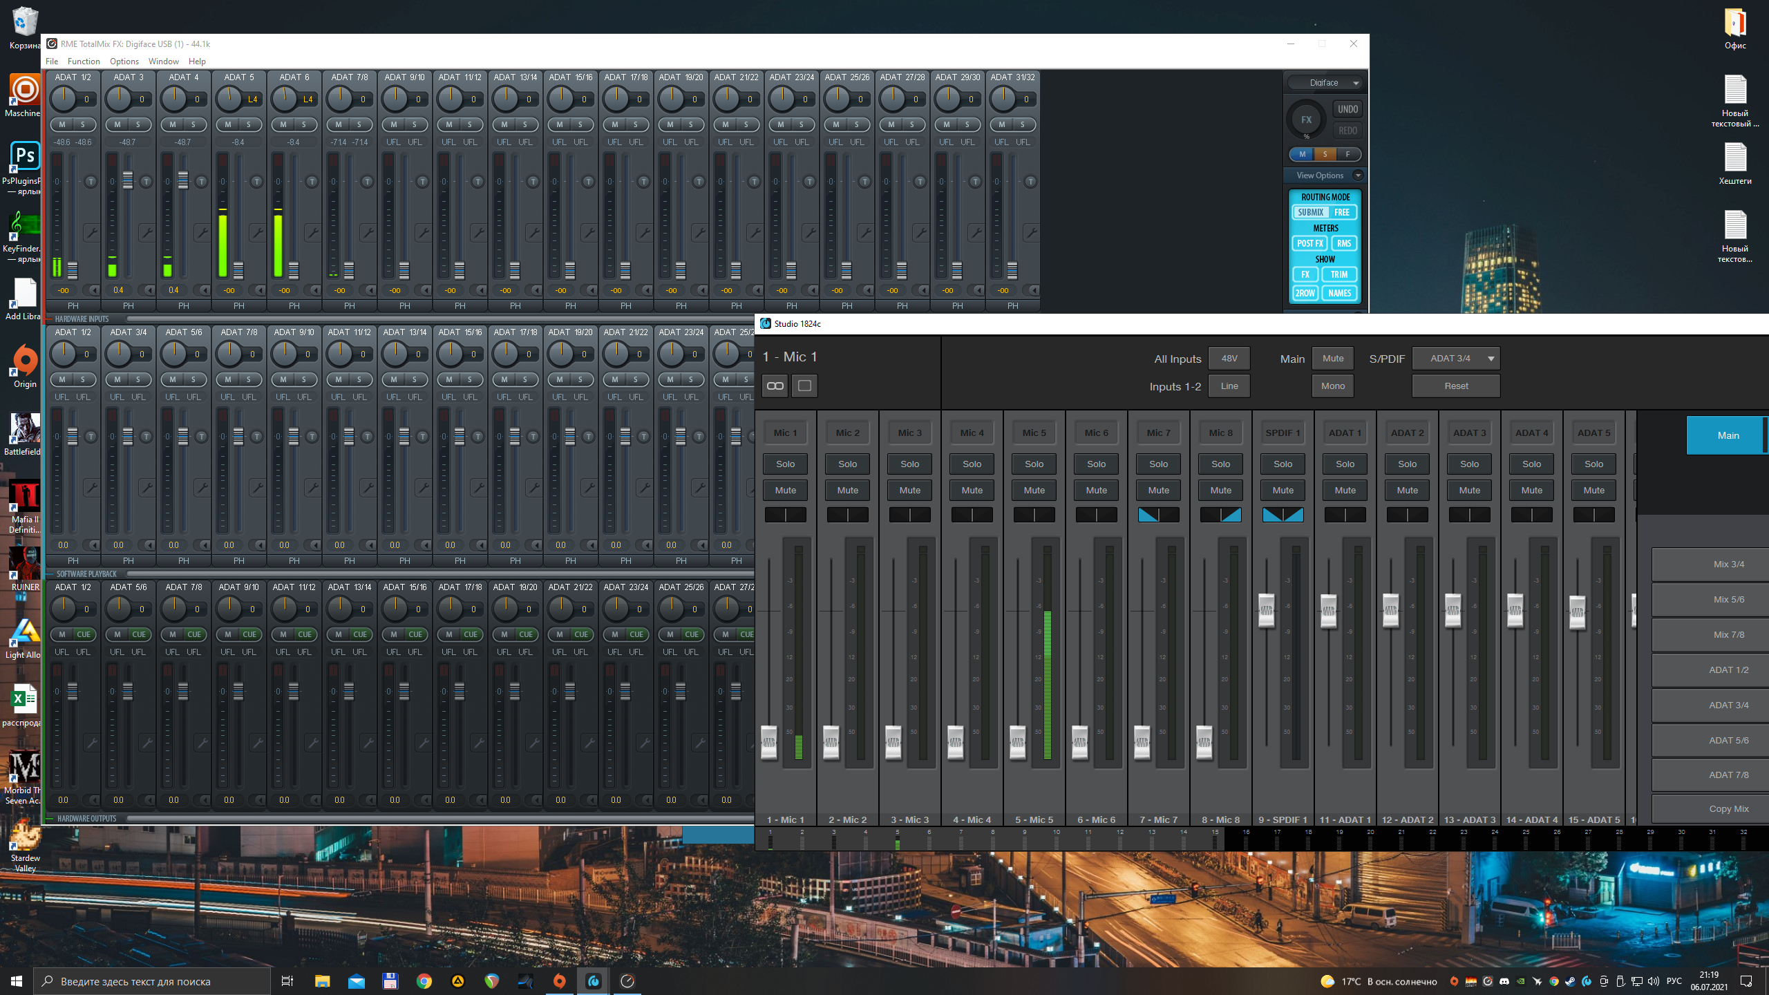Open TotalMix Help menu
This screenshot has width=1769, height=995.
pos(198,61)
